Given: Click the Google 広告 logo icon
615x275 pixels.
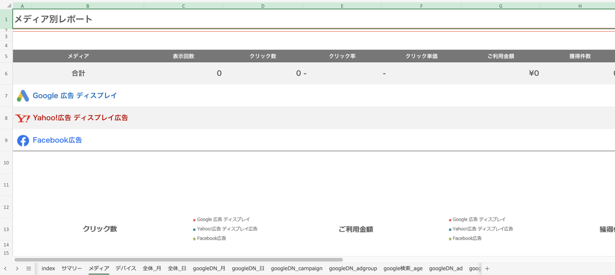Looking at the screenshot, I should tap(23, 95).
